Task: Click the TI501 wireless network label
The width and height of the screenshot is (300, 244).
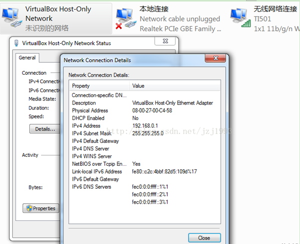Action: (262, 19)
